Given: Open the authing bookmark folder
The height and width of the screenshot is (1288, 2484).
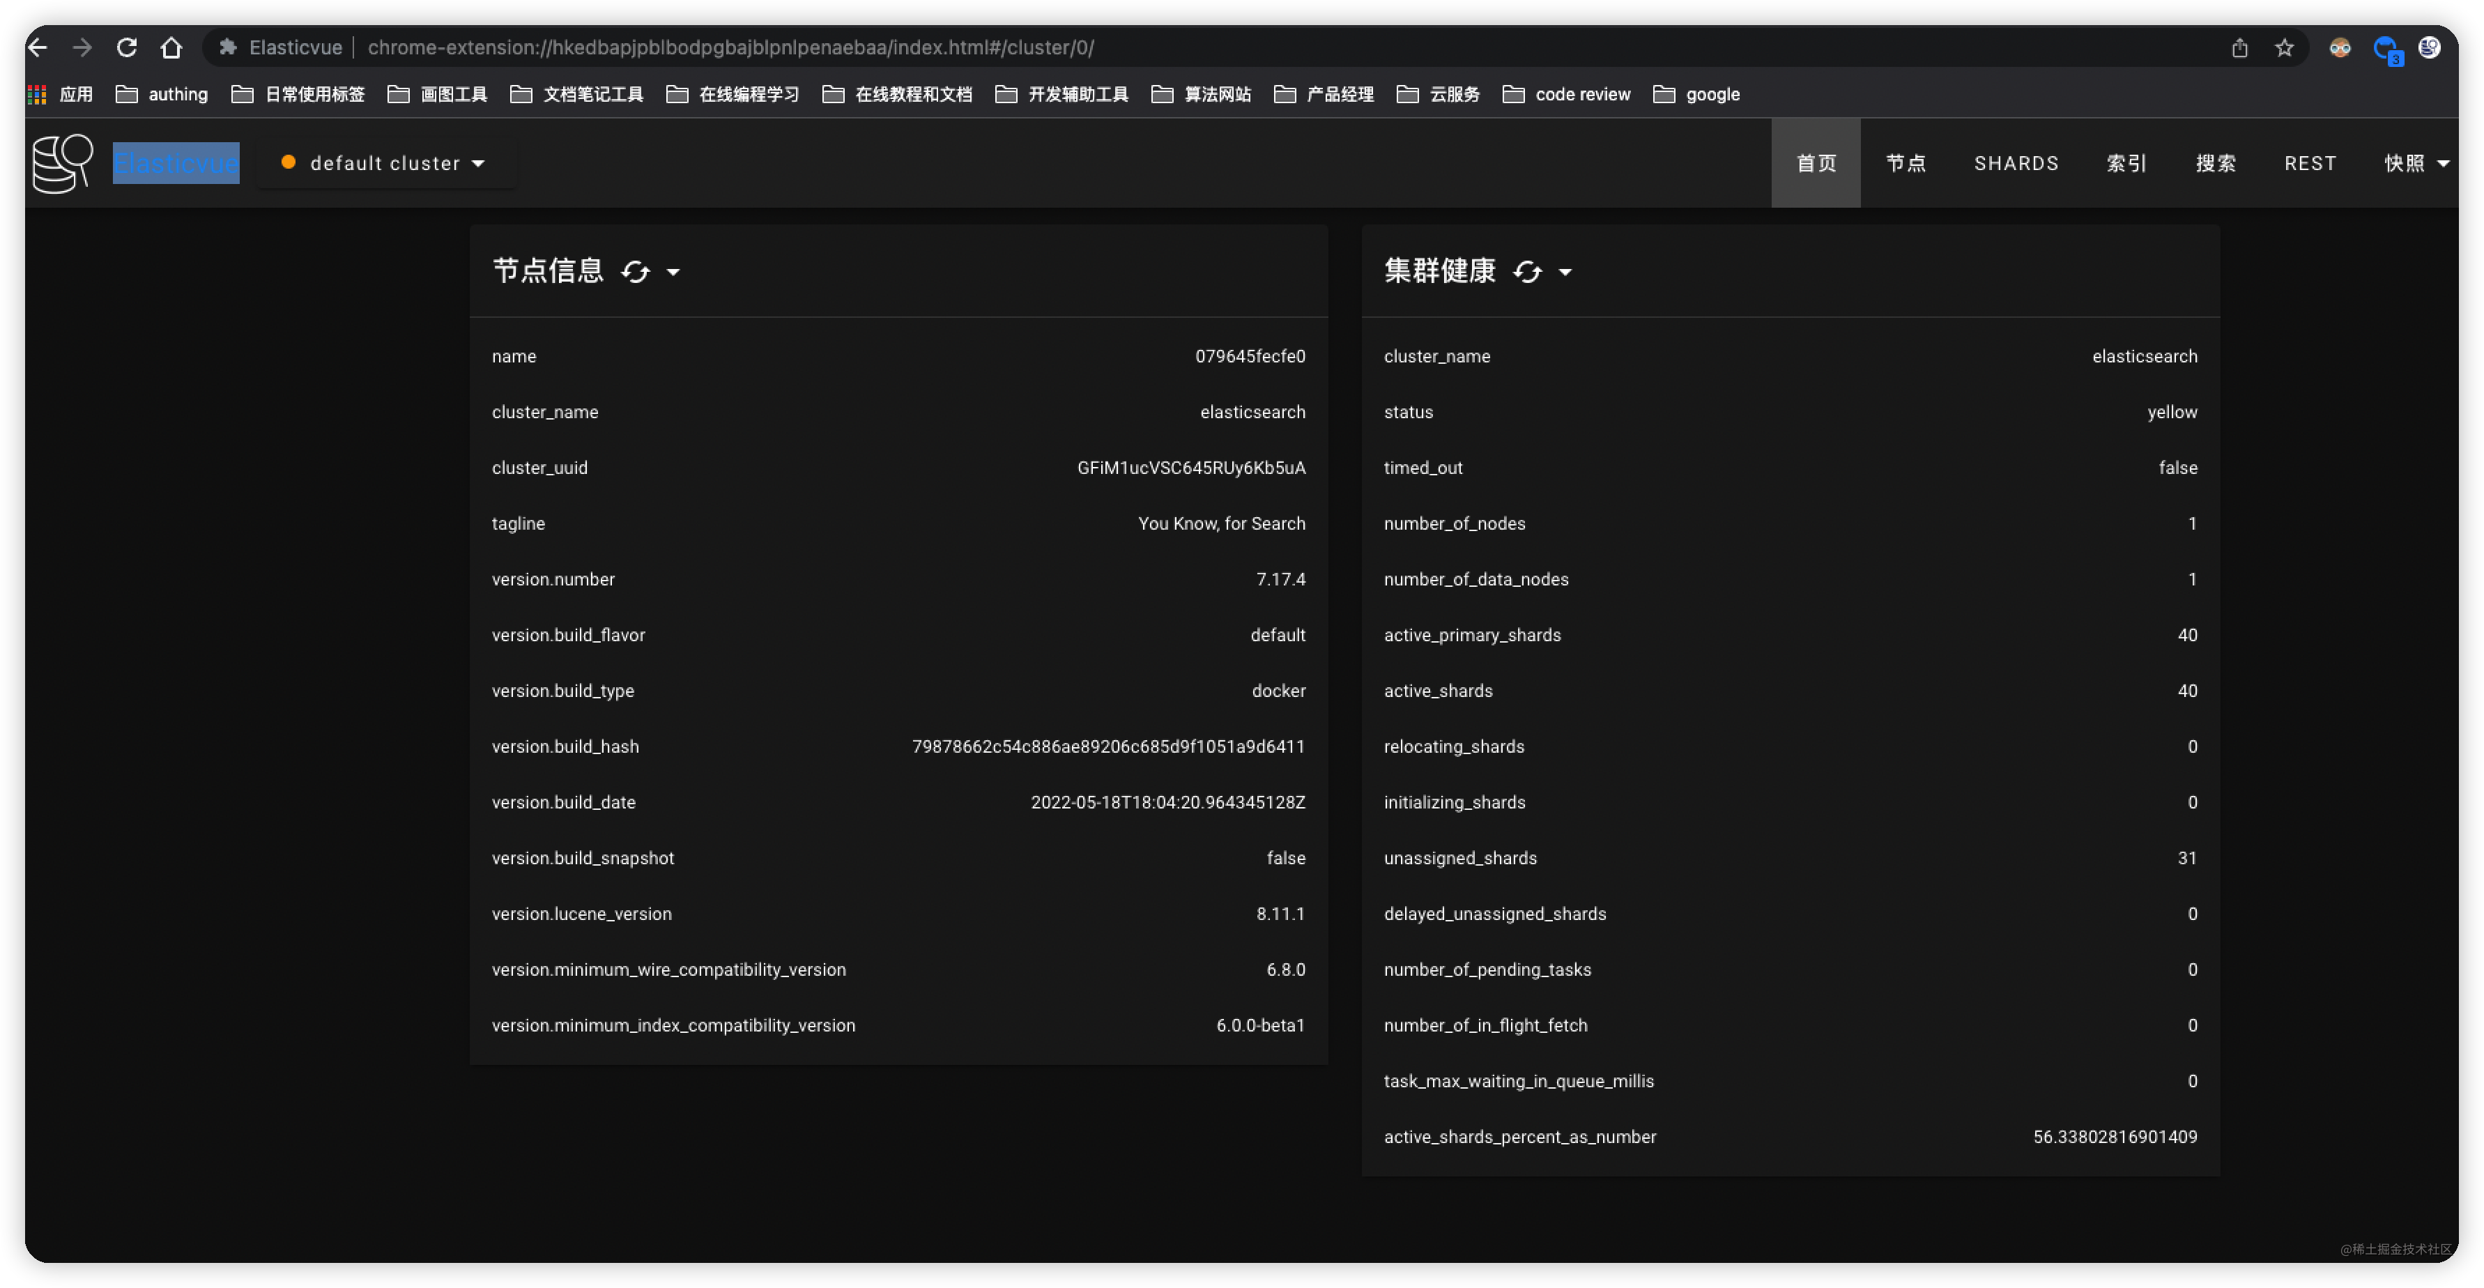Looking at the screenshot, I should click(x=162, y=95).
